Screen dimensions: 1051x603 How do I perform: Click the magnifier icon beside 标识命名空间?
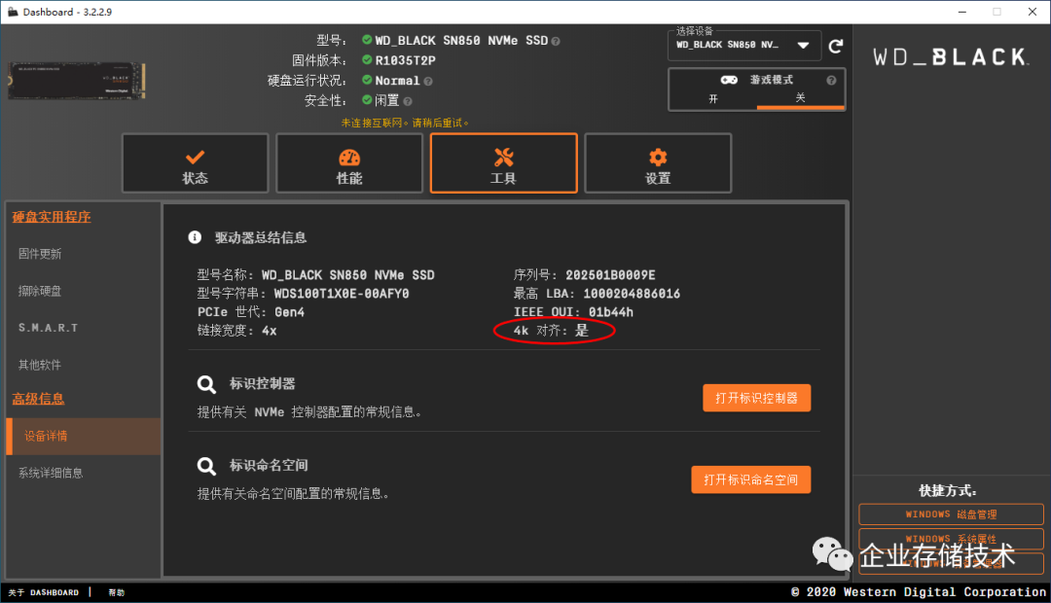(x=206, y=466)
